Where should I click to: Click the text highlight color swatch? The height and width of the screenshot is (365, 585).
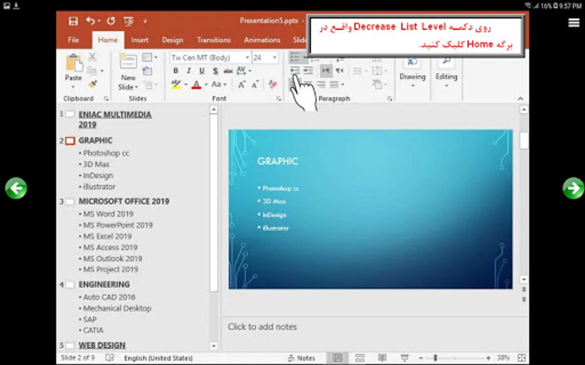coord(176,84)
